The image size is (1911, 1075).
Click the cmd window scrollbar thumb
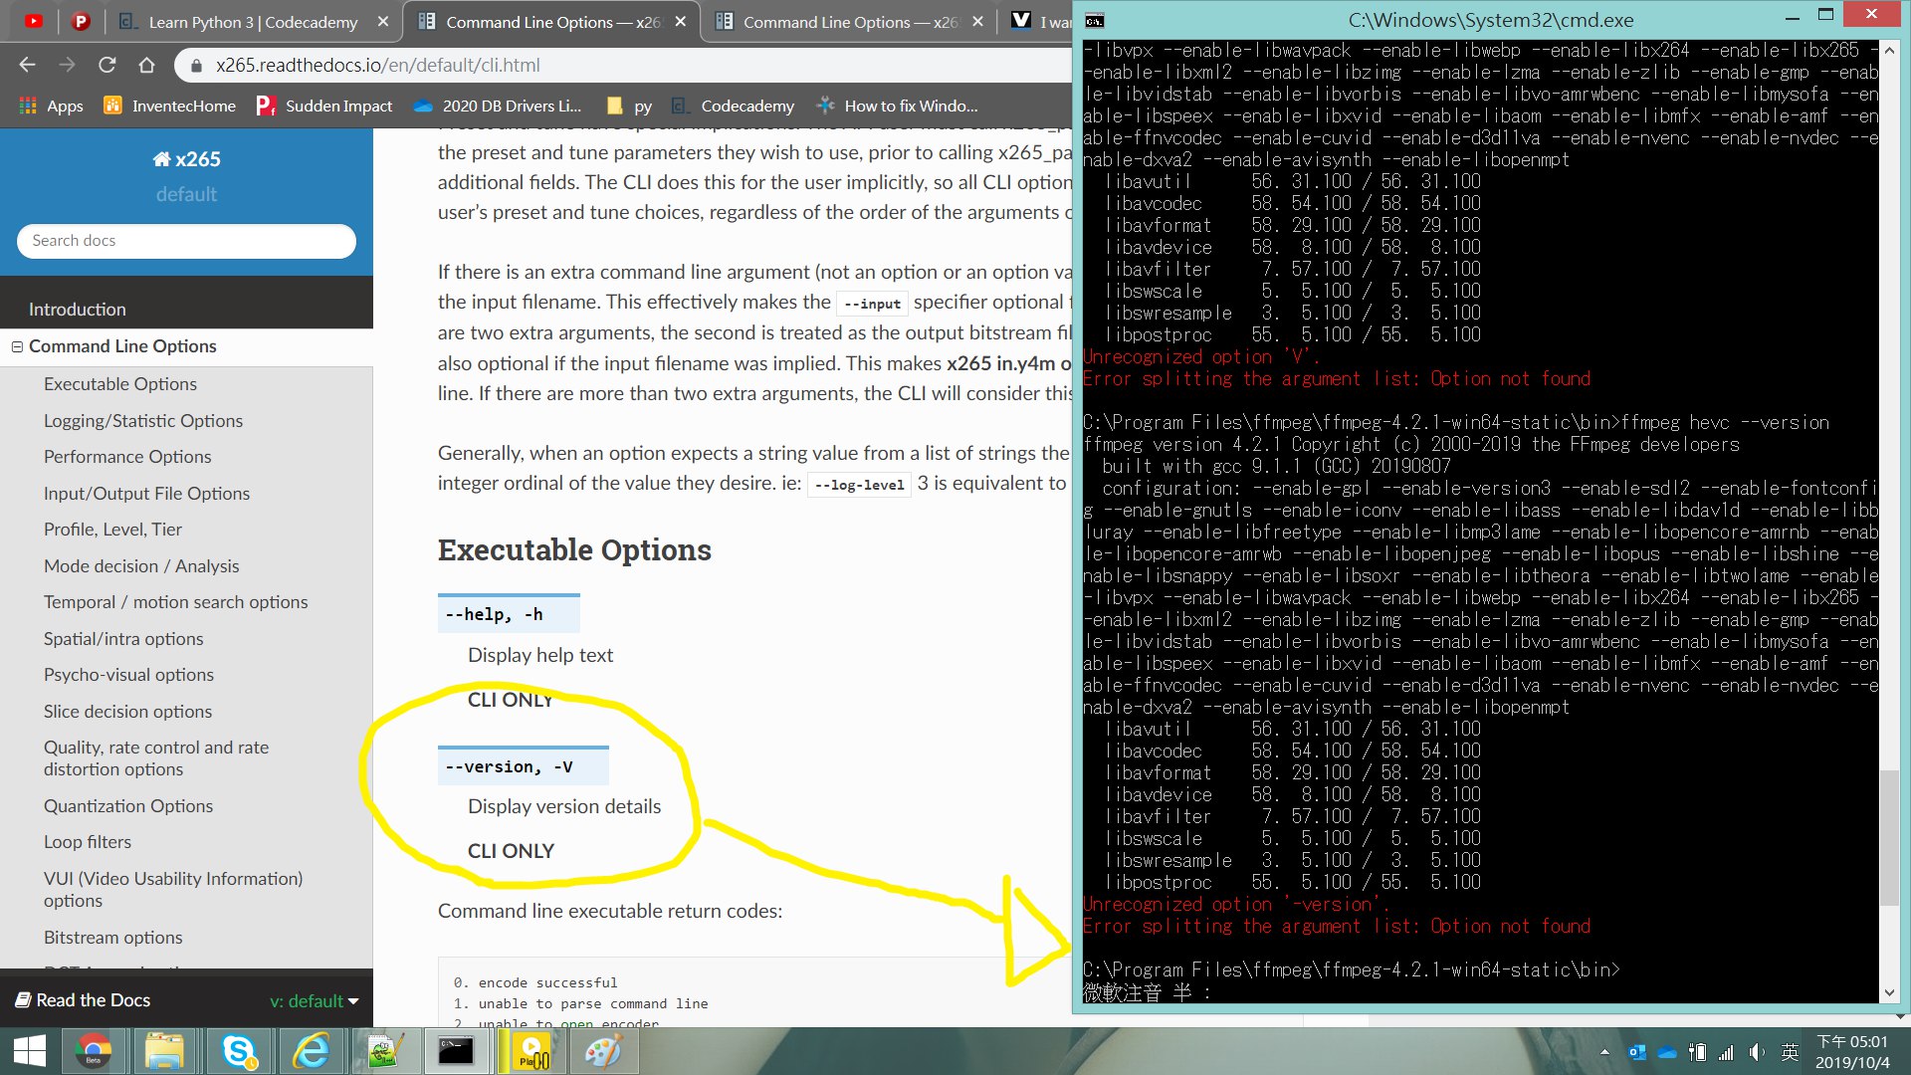[1890, 838]
